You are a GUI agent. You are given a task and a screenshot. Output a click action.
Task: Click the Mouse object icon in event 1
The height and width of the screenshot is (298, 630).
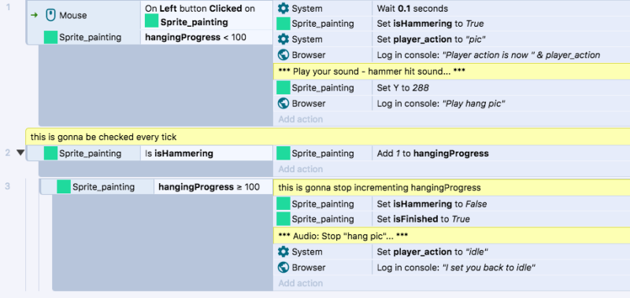(x=50, y=15)
